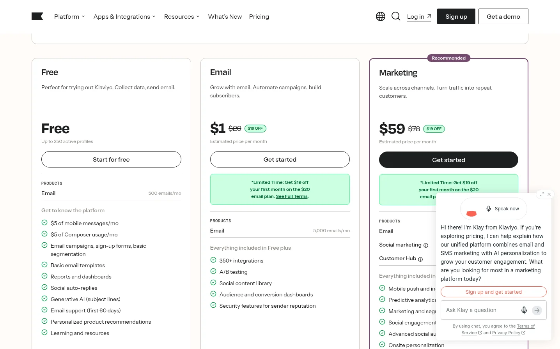
Task: Open See Full Terms link
Action: [x=292, y=196]
